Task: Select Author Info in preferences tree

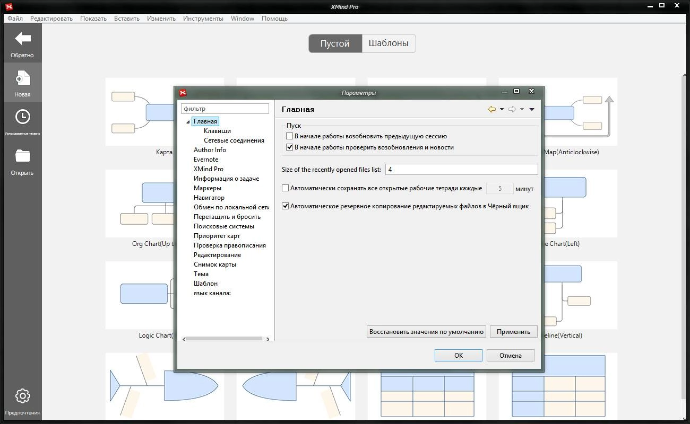Action: 210,150
